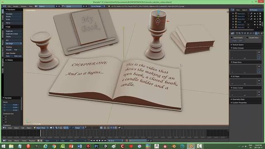
Task: Open the render layers properties tab
Action: pos(239,33)
